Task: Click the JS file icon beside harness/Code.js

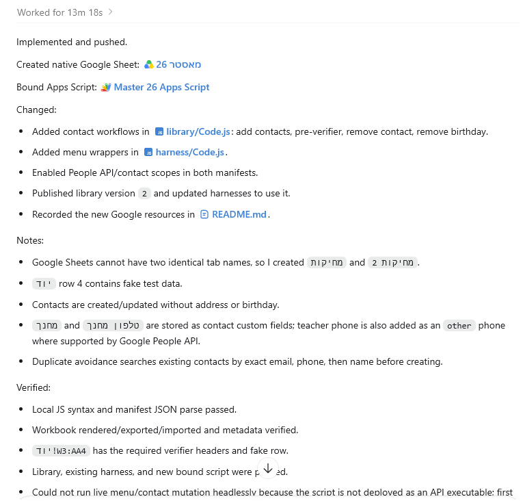Action: [x=148, y=153]
